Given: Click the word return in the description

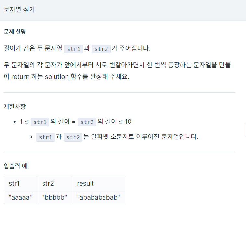Looking at the screenshot, I should [20, 77].
